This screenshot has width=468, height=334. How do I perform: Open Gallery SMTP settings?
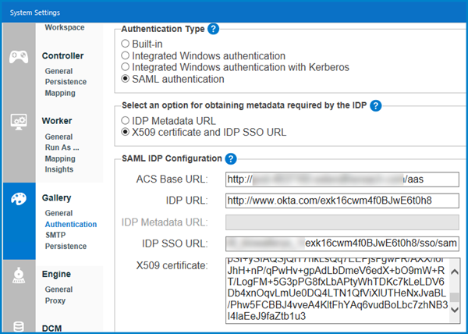pyautogui.click(x=55, y=235)
